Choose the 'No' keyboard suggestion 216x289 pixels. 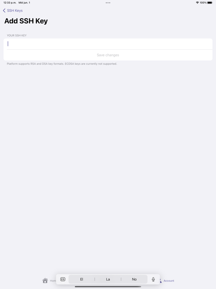click(x=134, y=279)
